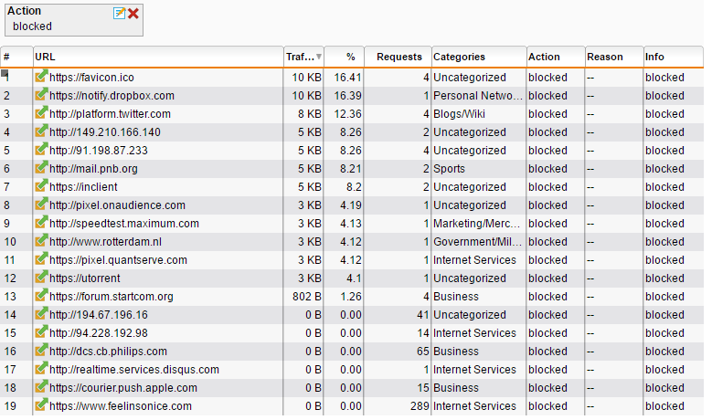Open the http://www.rotterdam.nl URL
The width and height of the screenshot is (712, 420).
105,242
